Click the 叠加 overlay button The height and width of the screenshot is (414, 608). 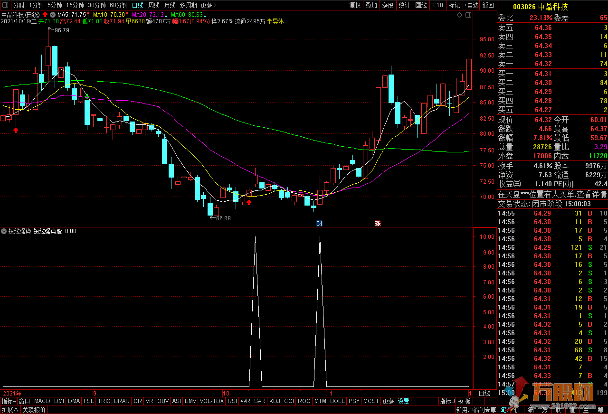coord(371,5)
